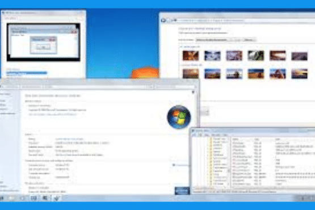This screenshot has height=210, width=315.
Task: Select the highlighted blue list item in top-left window
Action: [x=27, y=73]
